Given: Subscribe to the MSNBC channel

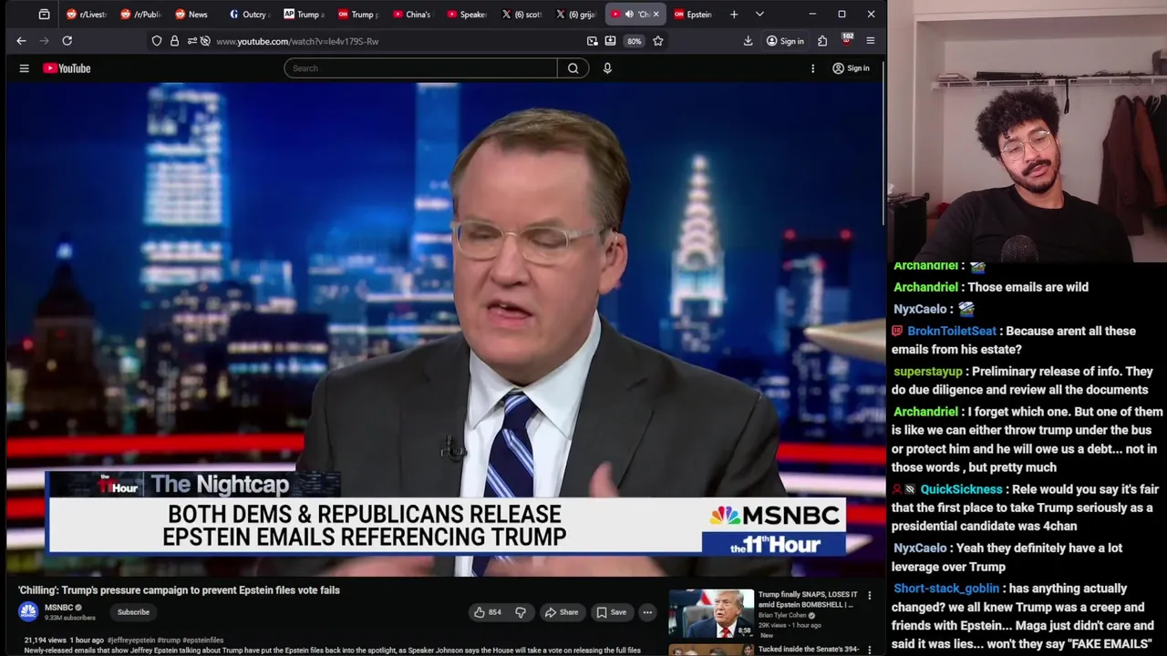Looking at the screenshot, I should (133, 612).
